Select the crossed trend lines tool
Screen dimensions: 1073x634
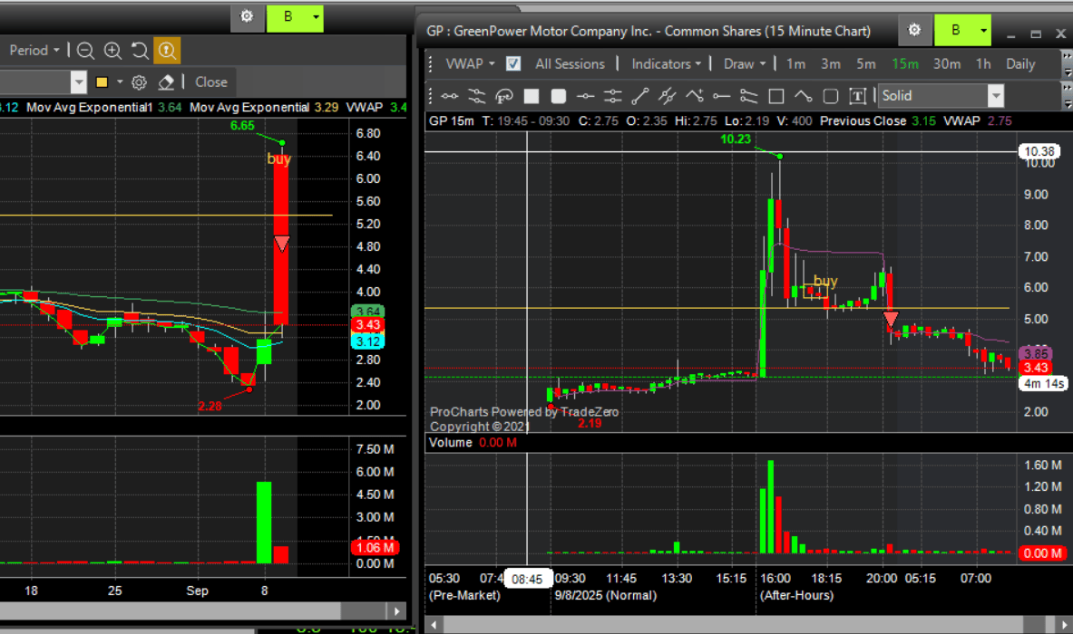[668, 96]
